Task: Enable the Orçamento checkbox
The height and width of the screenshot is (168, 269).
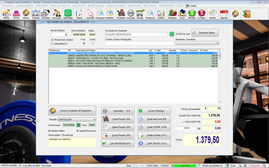Action: click(52, 44)
